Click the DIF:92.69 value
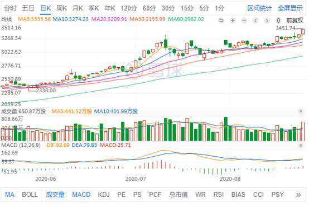 tap(58, 145)
